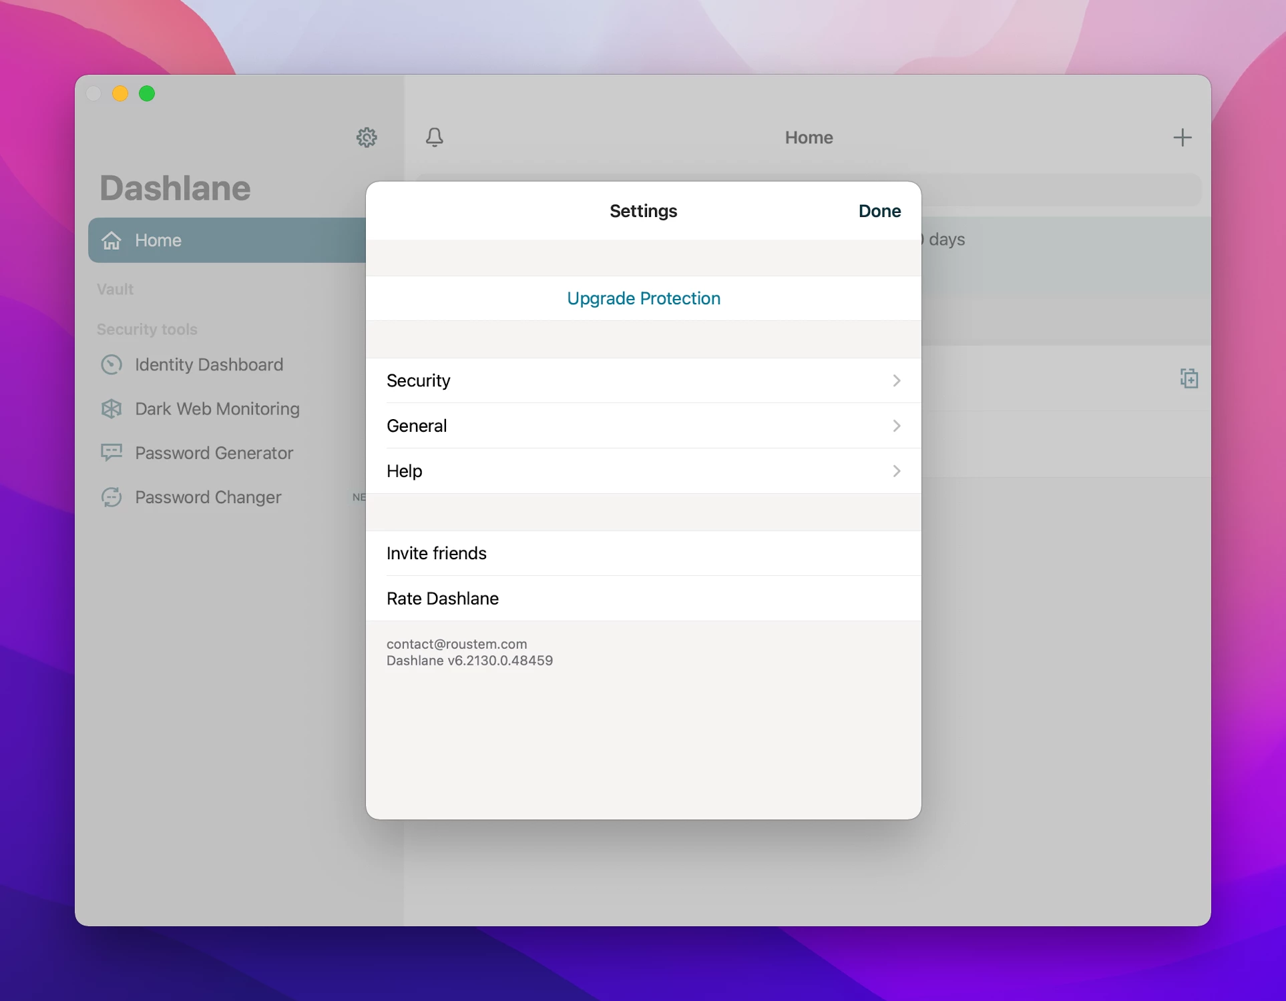Screen dimensions: 1286x1001
Task: Select Invite friends in Settings
Action: [644, 553]
